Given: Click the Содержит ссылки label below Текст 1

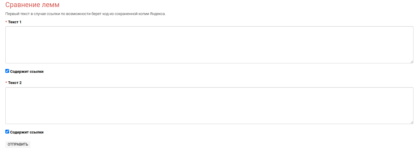Looking at the screenshot, I should 27,72.
